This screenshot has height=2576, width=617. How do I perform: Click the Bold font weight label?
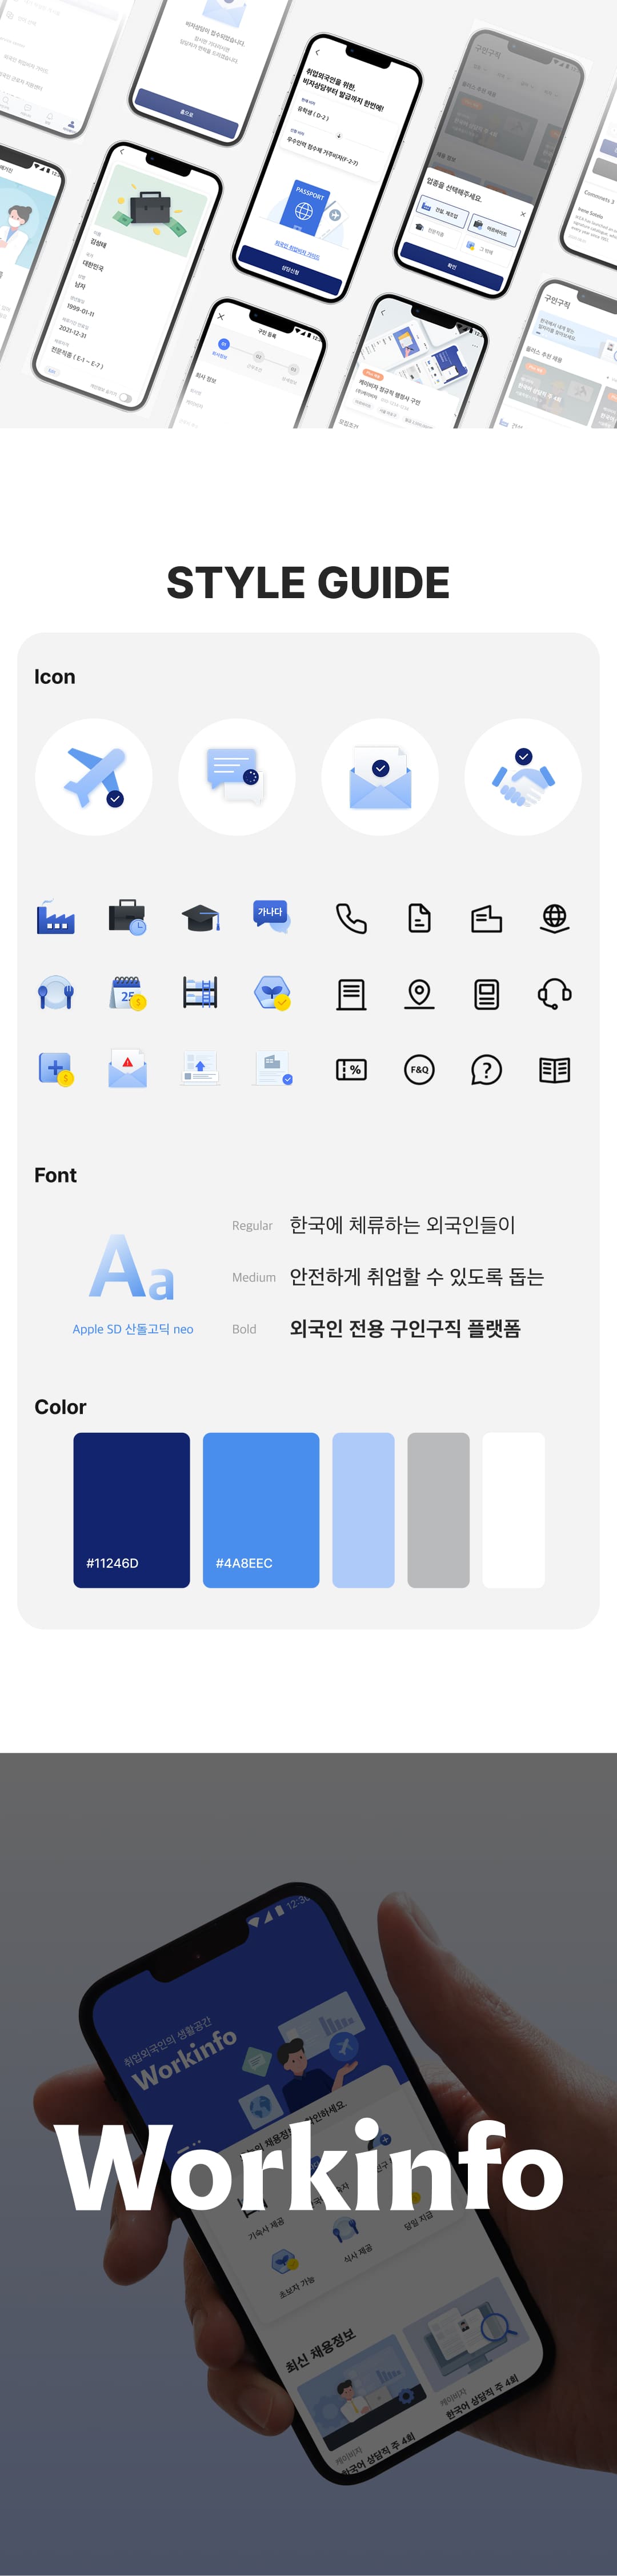click(244, 1329)
